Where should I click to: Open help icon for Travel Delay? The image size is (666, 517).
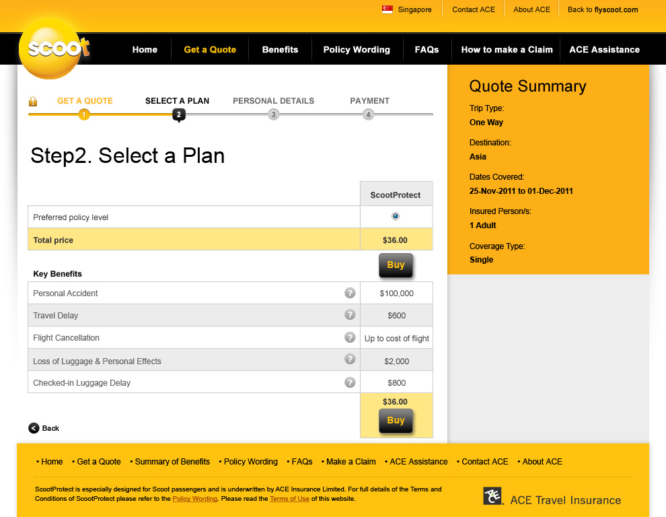click(x=350, y=314)
